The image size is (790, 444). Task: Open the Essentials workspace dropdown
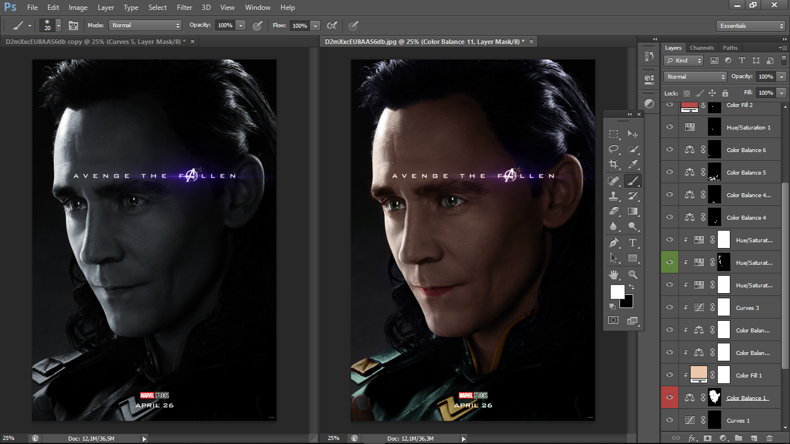(751, 26)
